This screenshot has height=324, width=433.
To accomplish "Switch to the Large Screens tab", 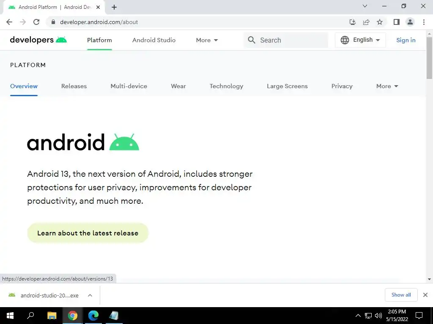I will 287,86.
